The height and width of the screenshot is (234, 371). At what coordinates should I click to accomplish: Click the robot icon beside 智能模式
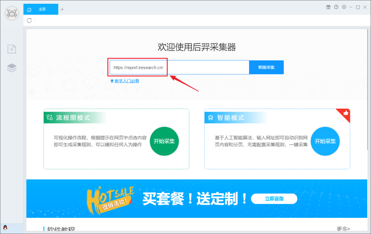pos(211,118)
